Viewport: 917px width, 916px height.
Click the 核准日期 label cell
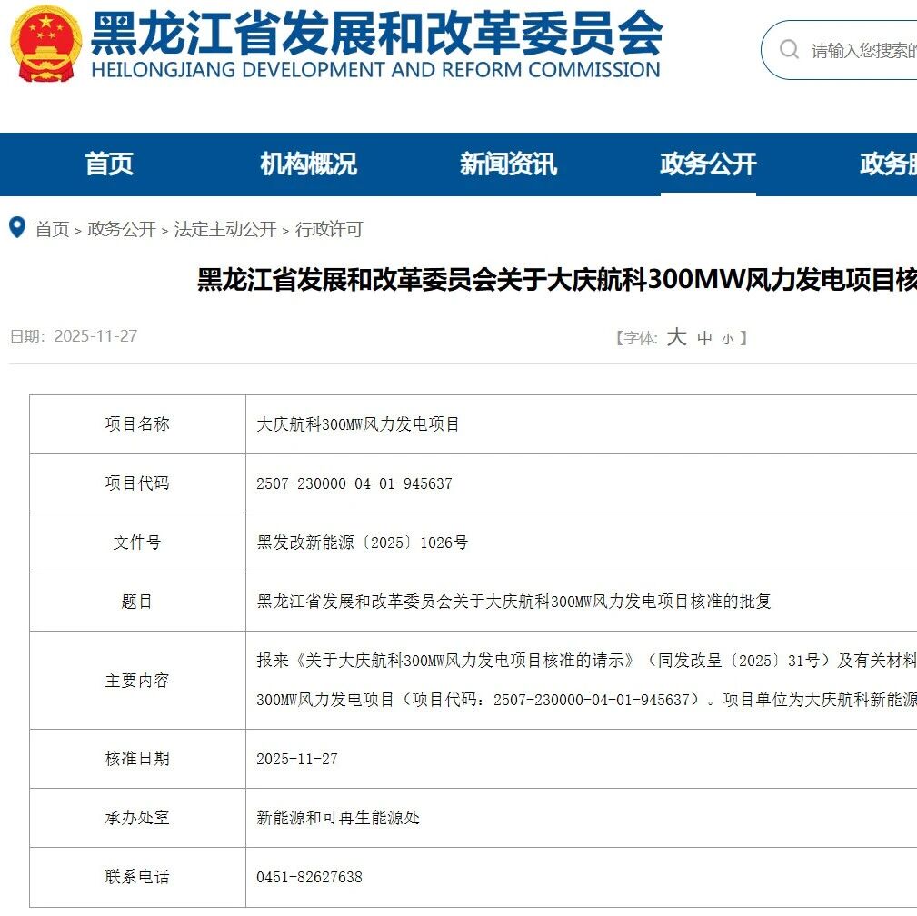click(137, 759)
